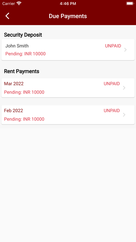Tap the Security Deposit section heading
The width and height of the screenshot is (136, 242).
click(23, 35)
